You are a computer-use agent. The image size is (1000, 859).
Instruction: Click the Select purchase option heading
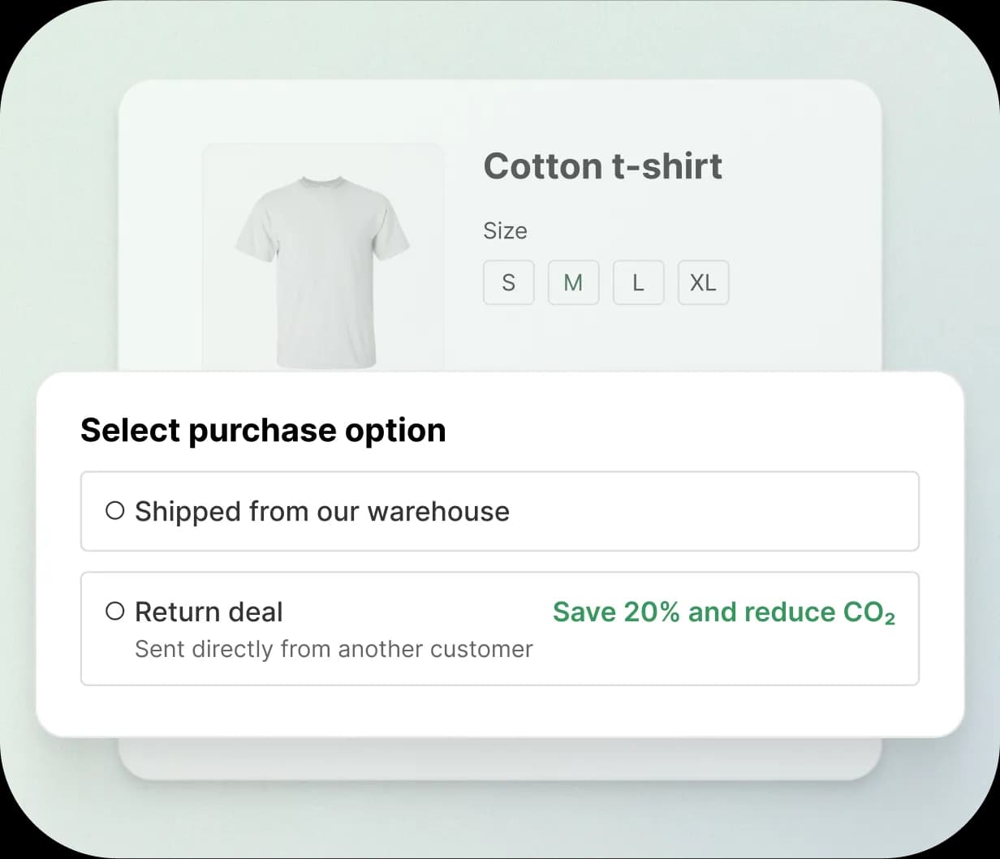[262, 430]
